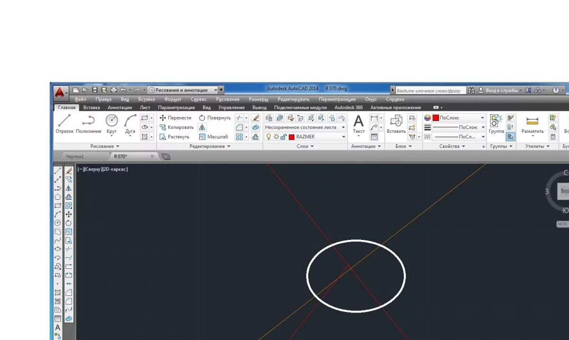The height and width of the screenshot is (340, 569).
Task: Click the red layer color swatch
Action: [292, 137]
